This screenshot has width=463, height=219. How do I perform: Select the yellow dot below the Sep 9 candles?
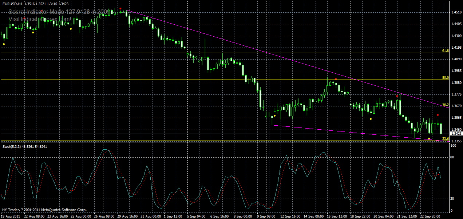(274, 115)
